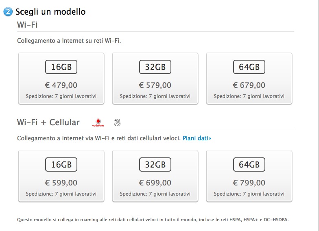Screen dimensions: 319x231
Task: Click the 16GB badge under Wi-Fi
Action: (61, 67)
